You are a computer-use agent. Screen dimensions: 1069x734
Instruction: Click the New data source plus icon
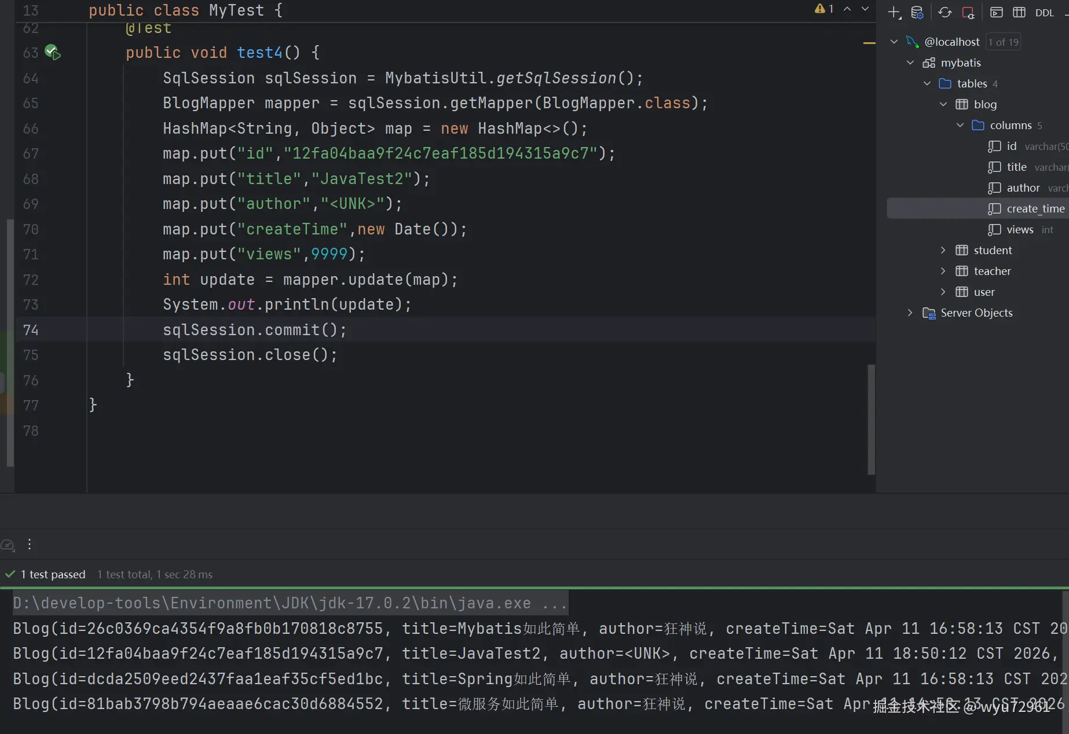tap(894, 12)
